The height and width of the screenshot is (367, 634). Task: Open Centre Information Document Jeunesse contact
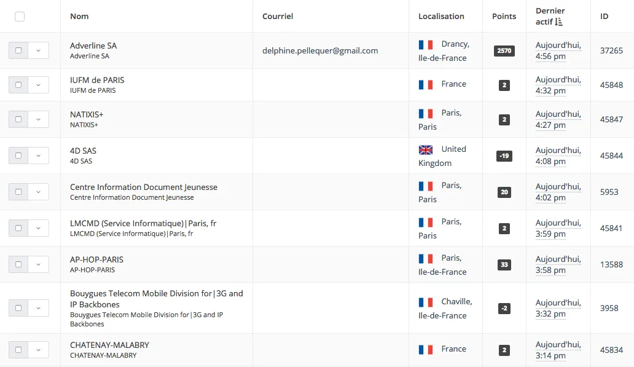(144, 187)
